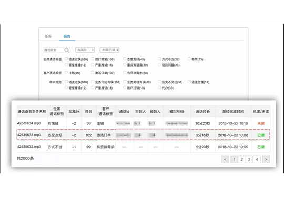The image size is (284, 197).
Task: Click 已读 status in 42535633.mp3 row
Action: pyautogui.click(x=261, y=135)
